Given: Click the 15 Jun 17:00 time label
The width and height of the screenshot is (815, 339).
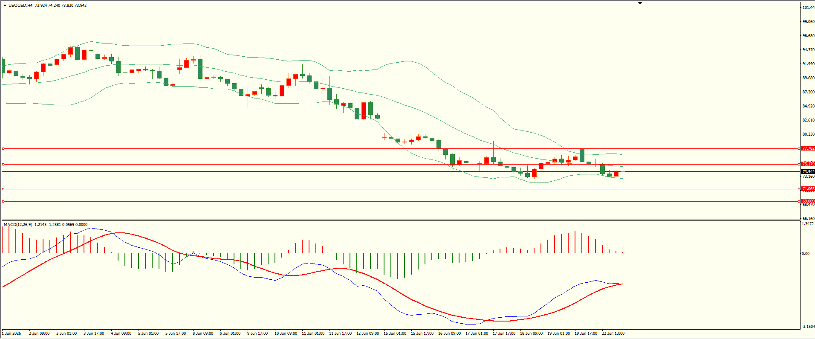Looking at the screenshot, I should (x=422, y=333).
